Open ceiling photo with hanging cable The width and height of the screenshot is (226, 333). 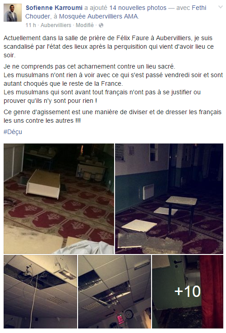(40, 292)
